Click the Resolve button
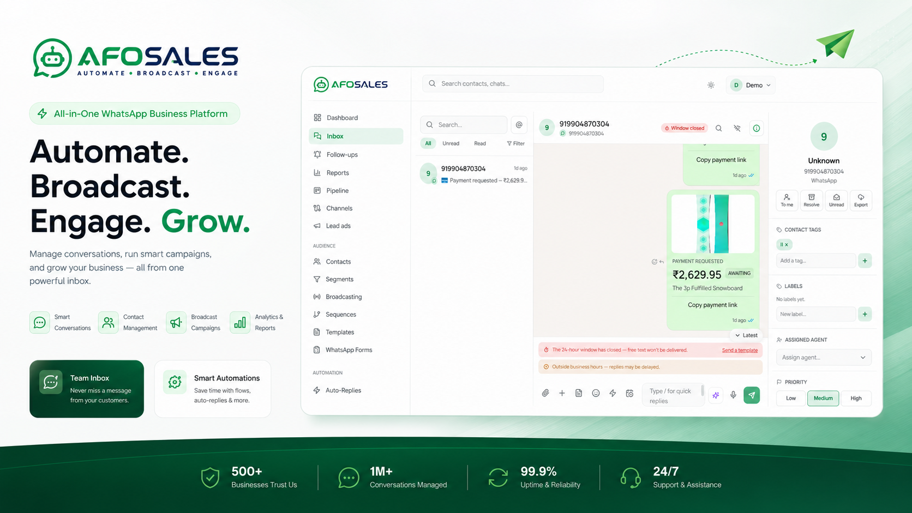 (811, 200)
